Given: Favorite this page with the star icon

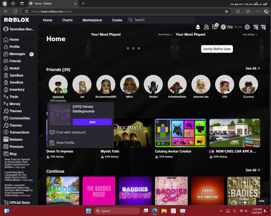Looking at the screenshot, I should pos(227,11).
